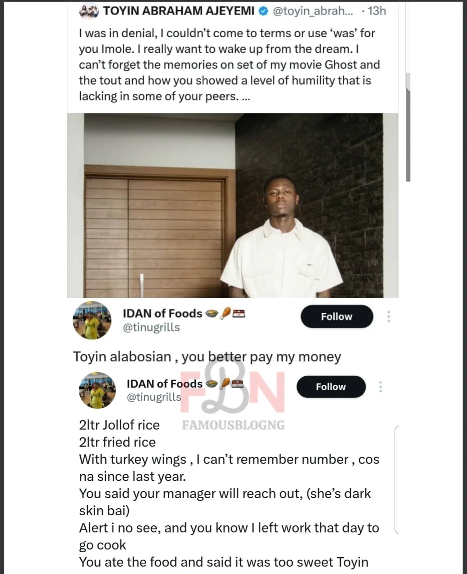Open the lower @tinugrills handle

click(x=154, y=397)
